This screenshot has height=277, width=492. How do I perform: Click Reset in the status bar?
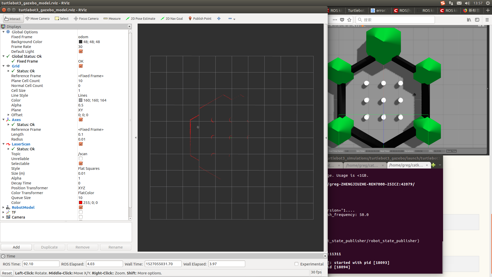pyautogui.click(x=7, y=273)
